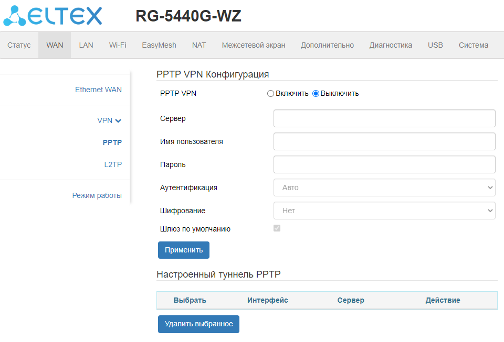
Task: Open the Аутентификация dropdown
Action: point(384,187)
